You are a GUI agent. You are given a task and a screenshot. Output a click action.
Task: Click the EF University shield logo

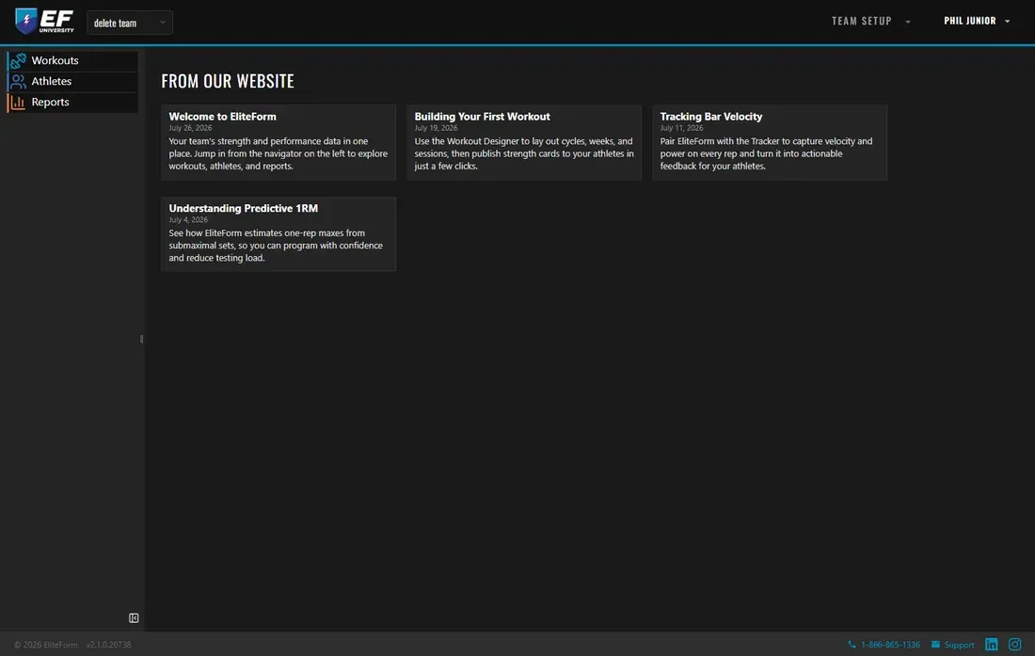pyautogui.click(x=44, y=21)
